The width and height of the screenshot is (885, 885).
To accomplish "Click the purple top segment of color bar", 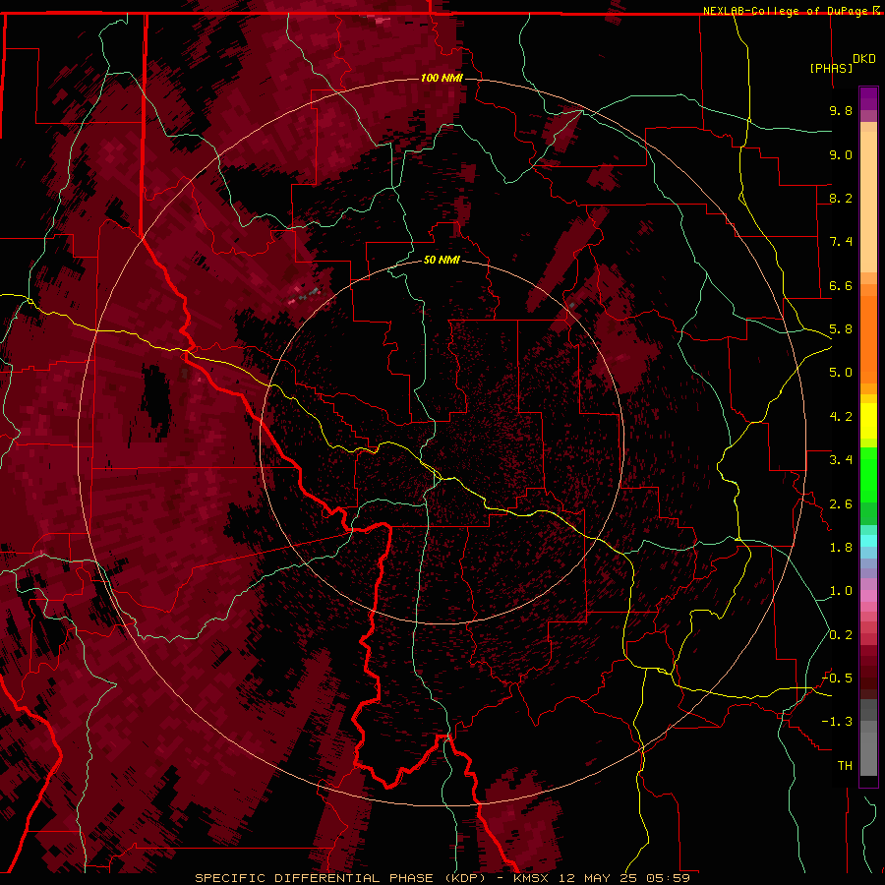I will tap(868, 98).
